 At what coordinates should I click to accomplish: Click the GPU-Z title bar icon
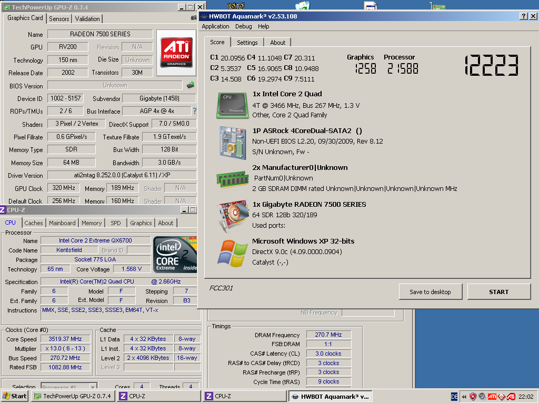pyautogui.click(x=7, y=7)
